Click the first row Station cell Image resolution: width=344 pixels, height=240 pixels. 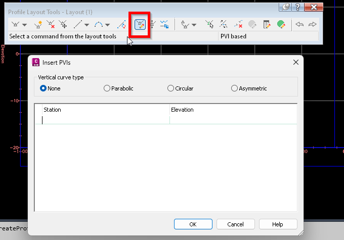pos(106,120)
